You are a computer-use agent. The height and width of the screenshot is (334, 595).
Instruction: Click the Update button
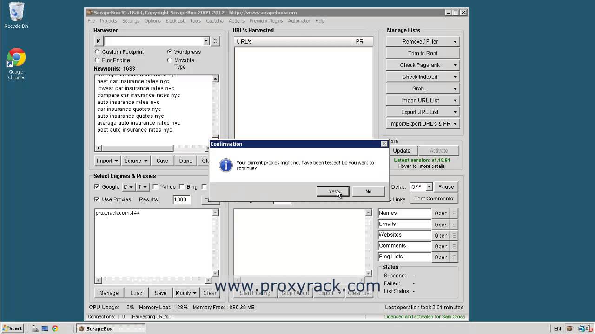click(x=402, y=151)
